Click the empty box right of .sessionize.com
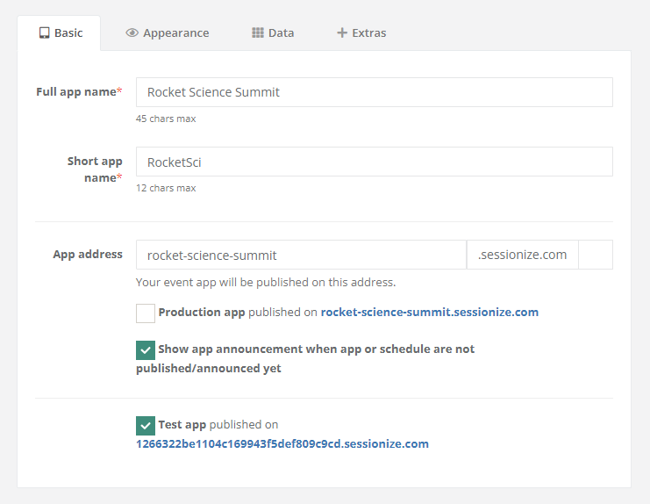 click(x=596, y=256)
